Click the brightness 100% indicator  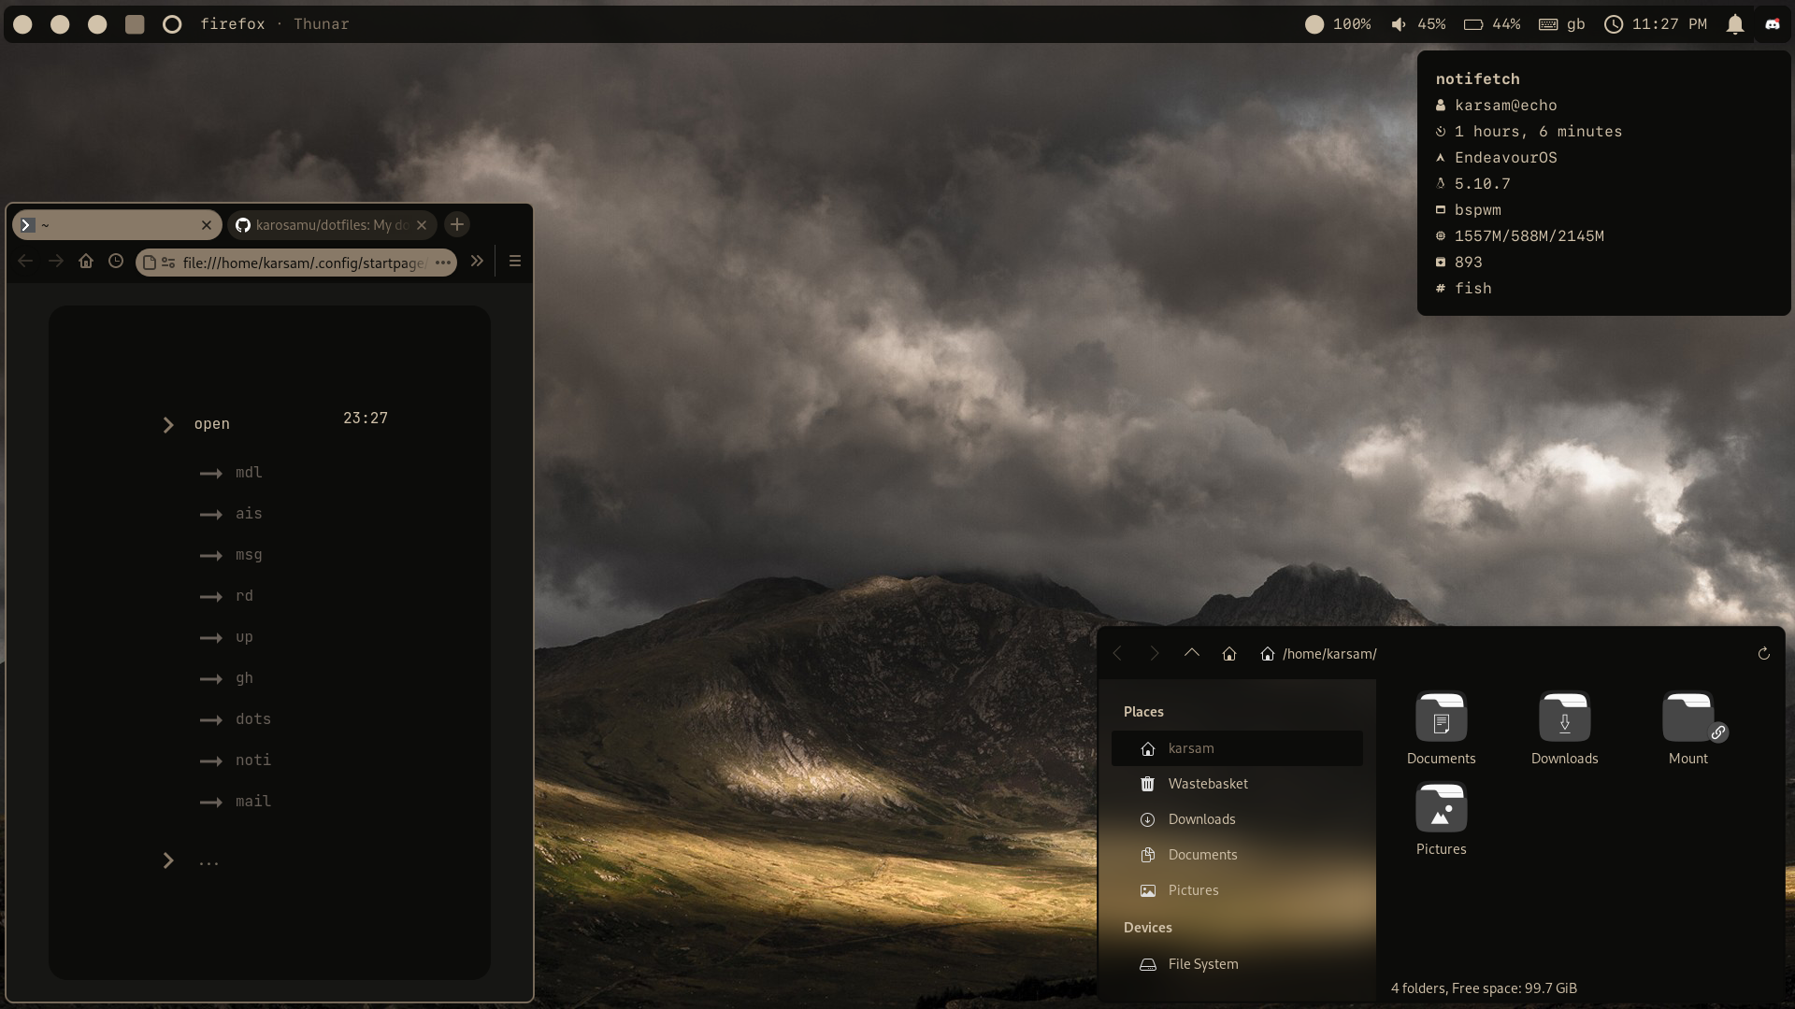tap(1338, 24)
